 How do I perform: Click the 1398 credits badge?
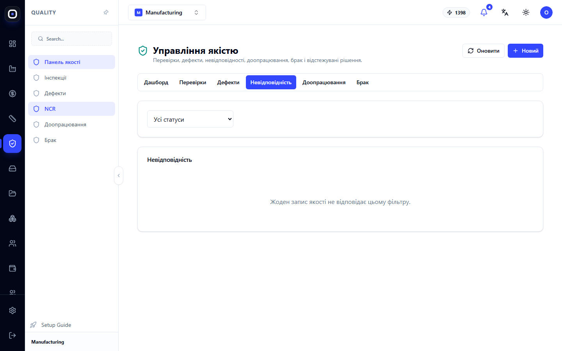[x=456, y=12]
